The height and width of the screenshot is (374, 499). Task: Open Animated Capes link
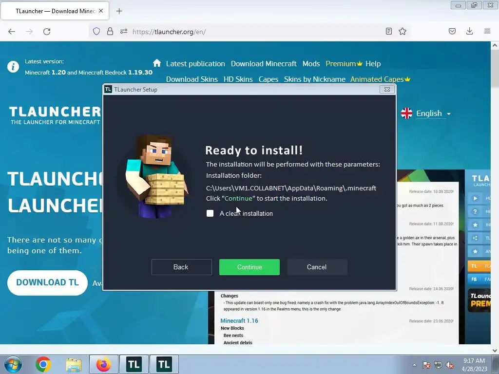(380, 79)
